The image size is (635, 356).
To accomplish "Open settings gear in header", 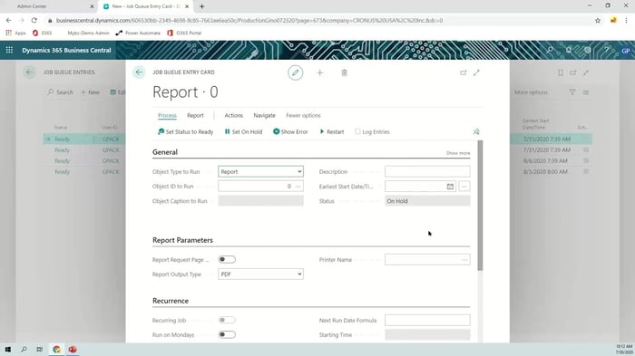I will click(x=588, y=50).
